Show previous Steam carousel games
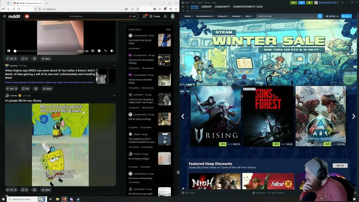 (x=183, y=116)
